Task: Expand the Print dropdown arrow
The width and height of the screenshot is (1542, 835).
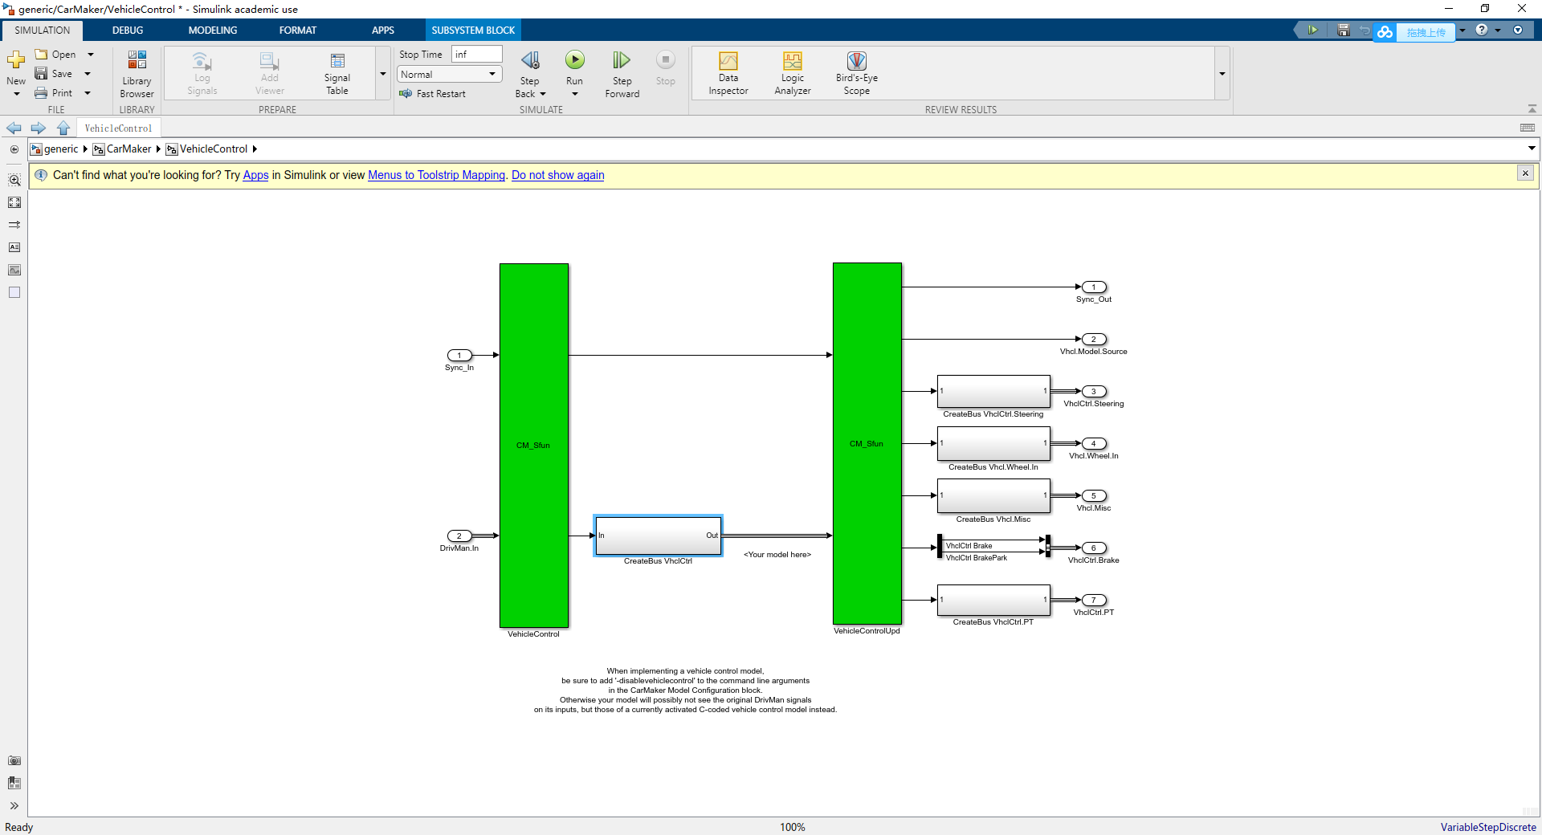Action: pos(88,93)
